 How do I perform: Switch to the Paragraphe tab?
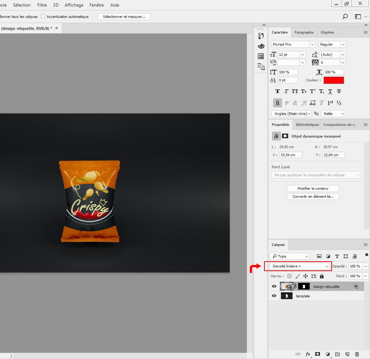pos(304,32)
